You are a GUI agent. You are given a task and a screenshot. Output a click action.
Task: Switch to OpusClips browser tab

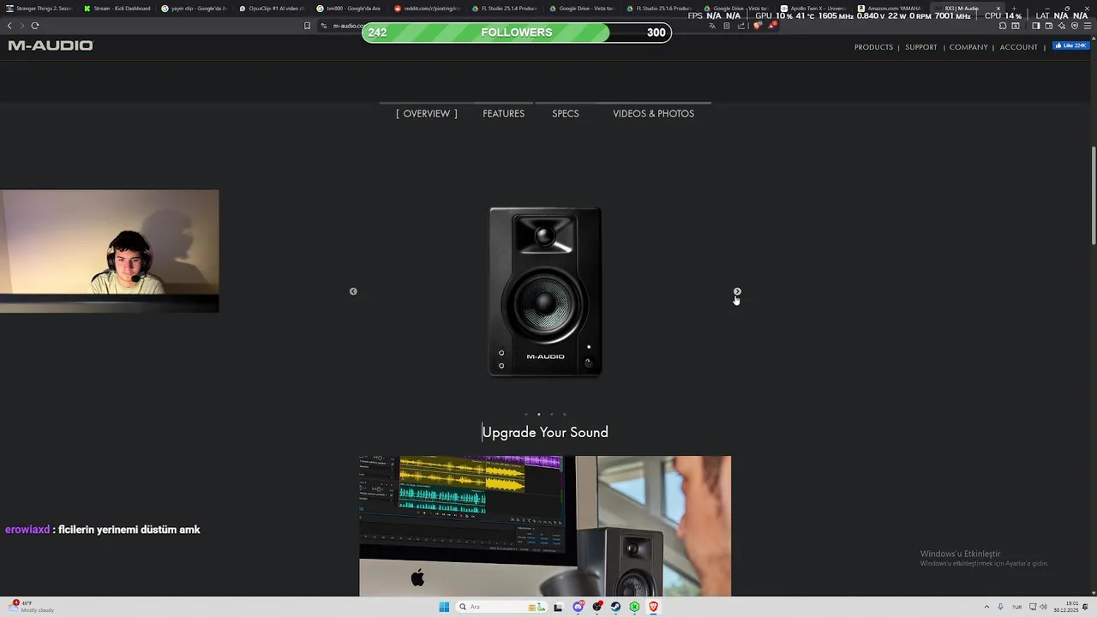[x=272, y=9]
